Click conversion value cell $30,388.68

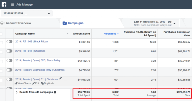tap(184, 80)
